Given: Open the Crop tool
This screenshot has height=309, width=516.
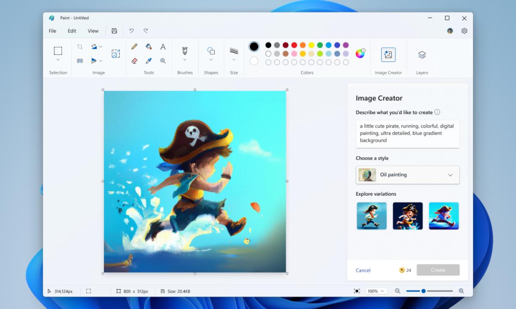Looking at the screenshot, I should [x=81, y=46].
